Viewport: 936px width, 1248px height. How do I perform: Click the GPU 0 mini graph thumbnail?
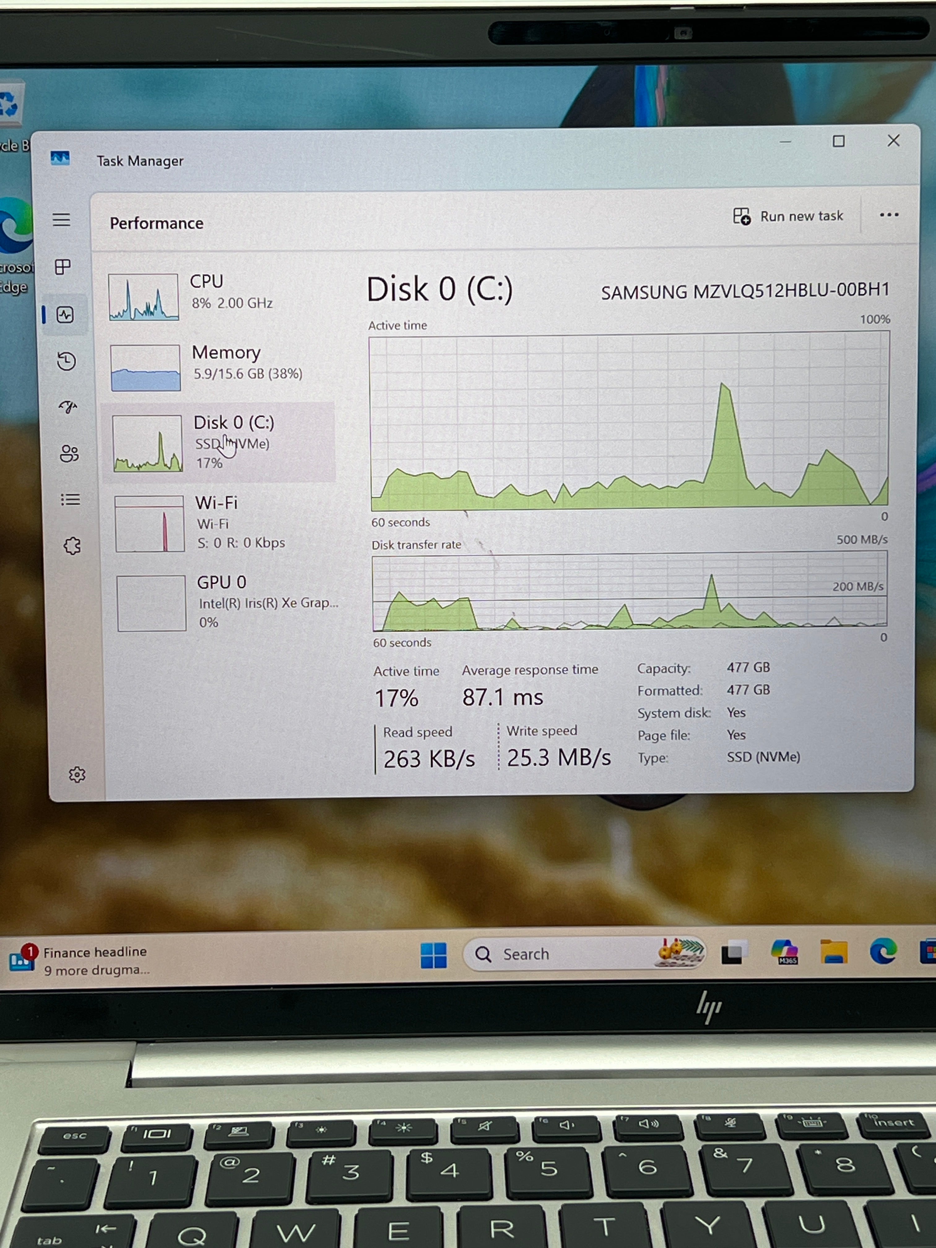coord(151,603)
